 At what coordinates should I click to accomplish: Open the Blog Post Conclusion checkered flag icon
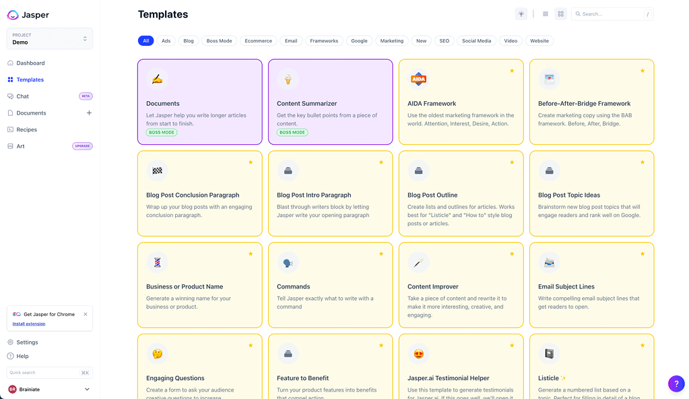pos(158,171)
